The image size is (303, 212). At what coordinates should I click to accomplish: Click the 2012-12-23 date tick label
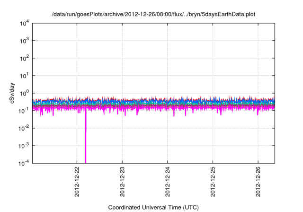pyautogui.click(x=122, y=182)
